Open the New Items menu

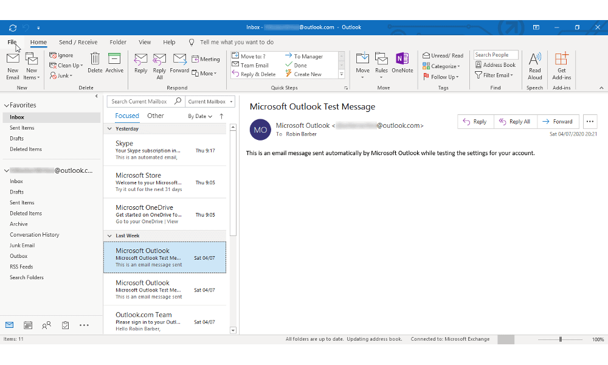click(32, 66)
